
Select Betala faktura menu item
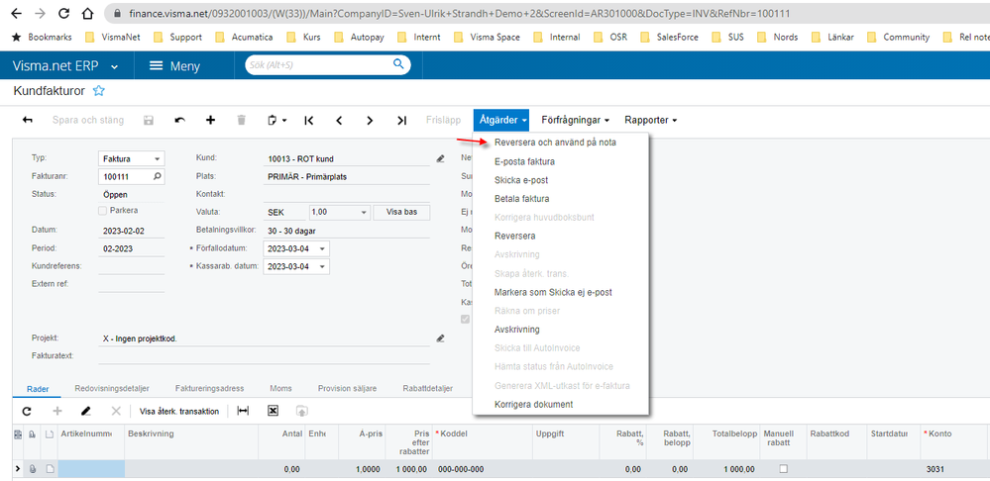tap(522, 199)
